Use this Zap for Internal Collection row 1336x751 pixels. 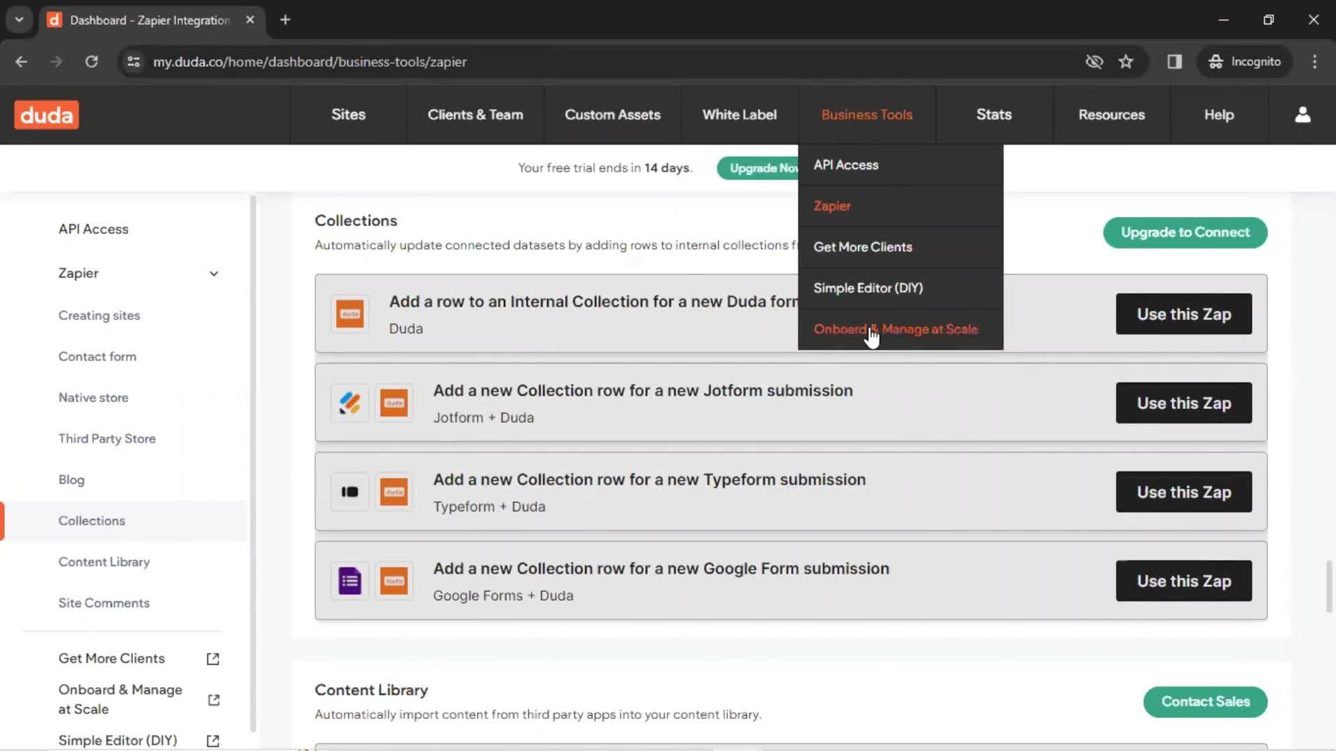[1184, 314]
